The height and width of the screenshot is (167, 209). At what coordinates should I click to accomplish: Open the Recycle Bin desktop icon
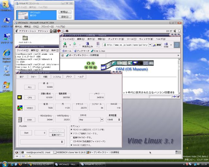7,69
